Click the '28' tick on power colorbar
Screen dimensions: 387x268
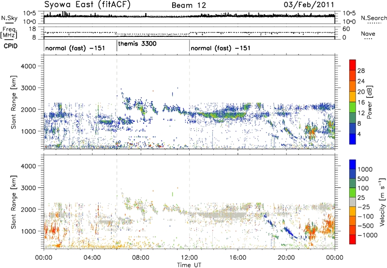pyautogui.click(x=361, y=71)
